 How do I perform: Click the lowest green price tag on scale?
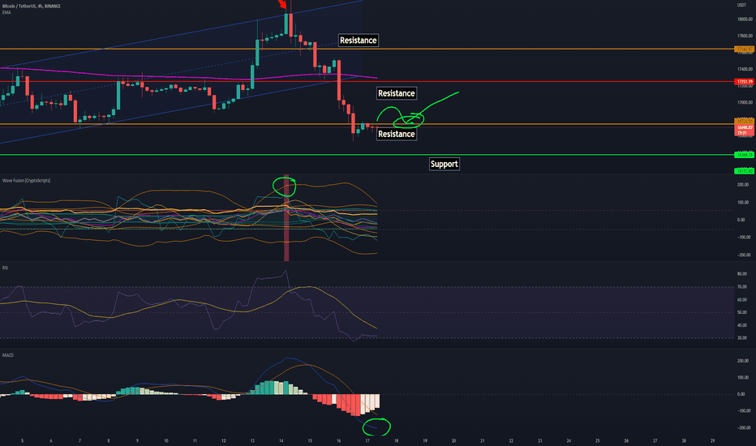745,171
